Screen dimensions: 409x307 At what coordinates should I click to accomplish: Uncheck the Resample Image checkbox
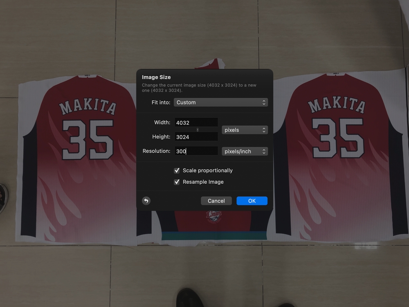(177, 182)
